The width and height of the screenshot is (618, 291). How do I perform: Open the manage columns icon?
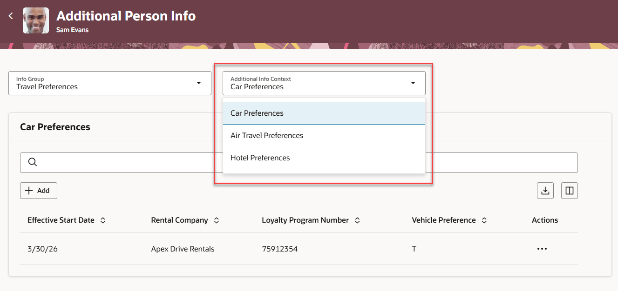570,191
